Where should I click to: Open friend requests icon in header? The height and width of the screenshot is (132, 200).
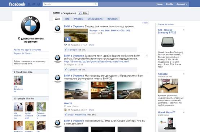(29, 4)
